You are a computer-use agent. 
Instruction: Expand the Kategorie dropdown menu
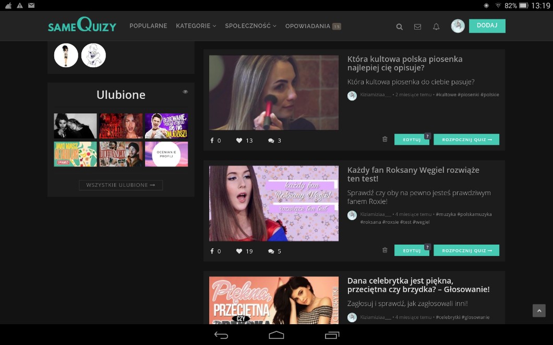(x=196, y=26)
